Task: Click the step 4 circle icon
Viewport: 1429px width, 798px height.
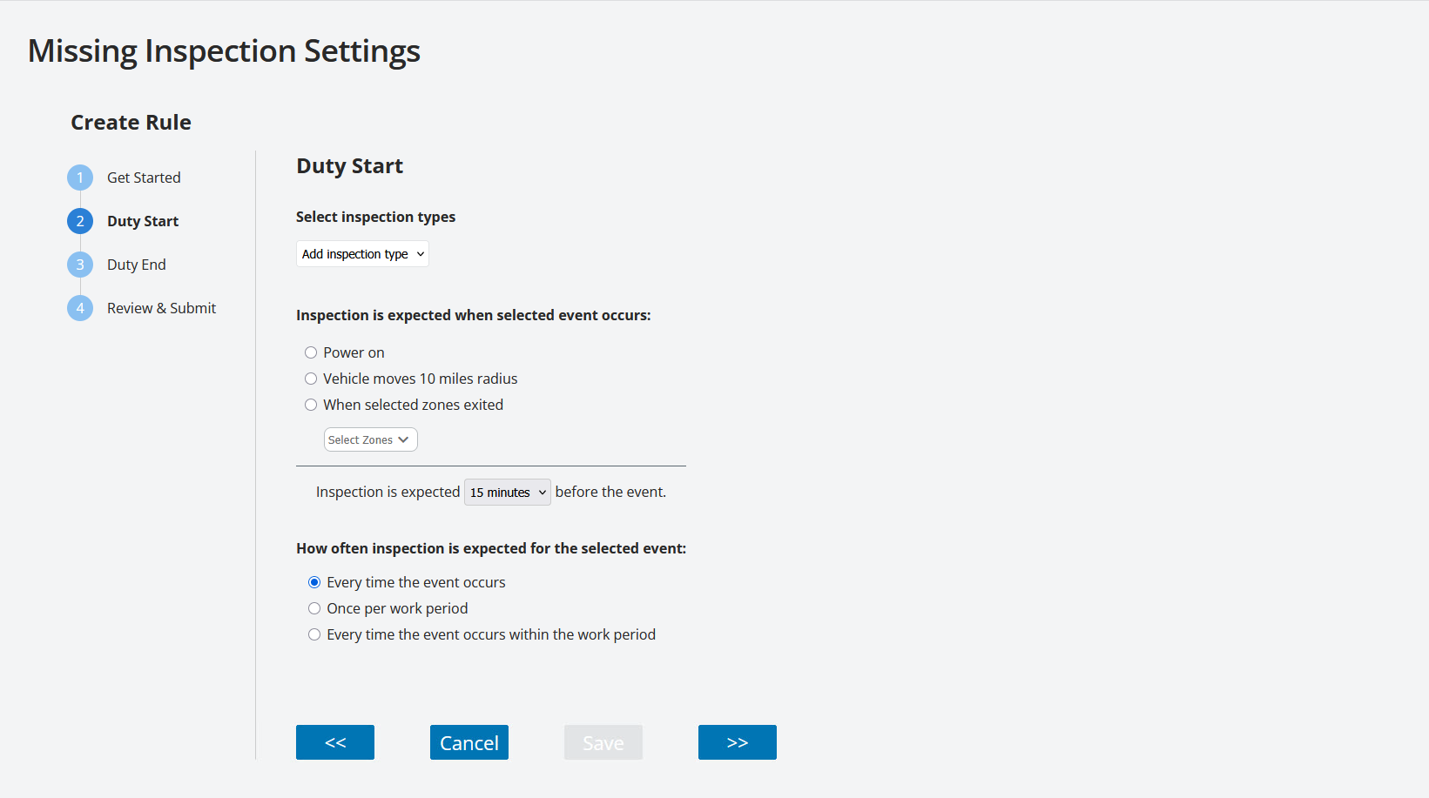Action: (79, 307)
